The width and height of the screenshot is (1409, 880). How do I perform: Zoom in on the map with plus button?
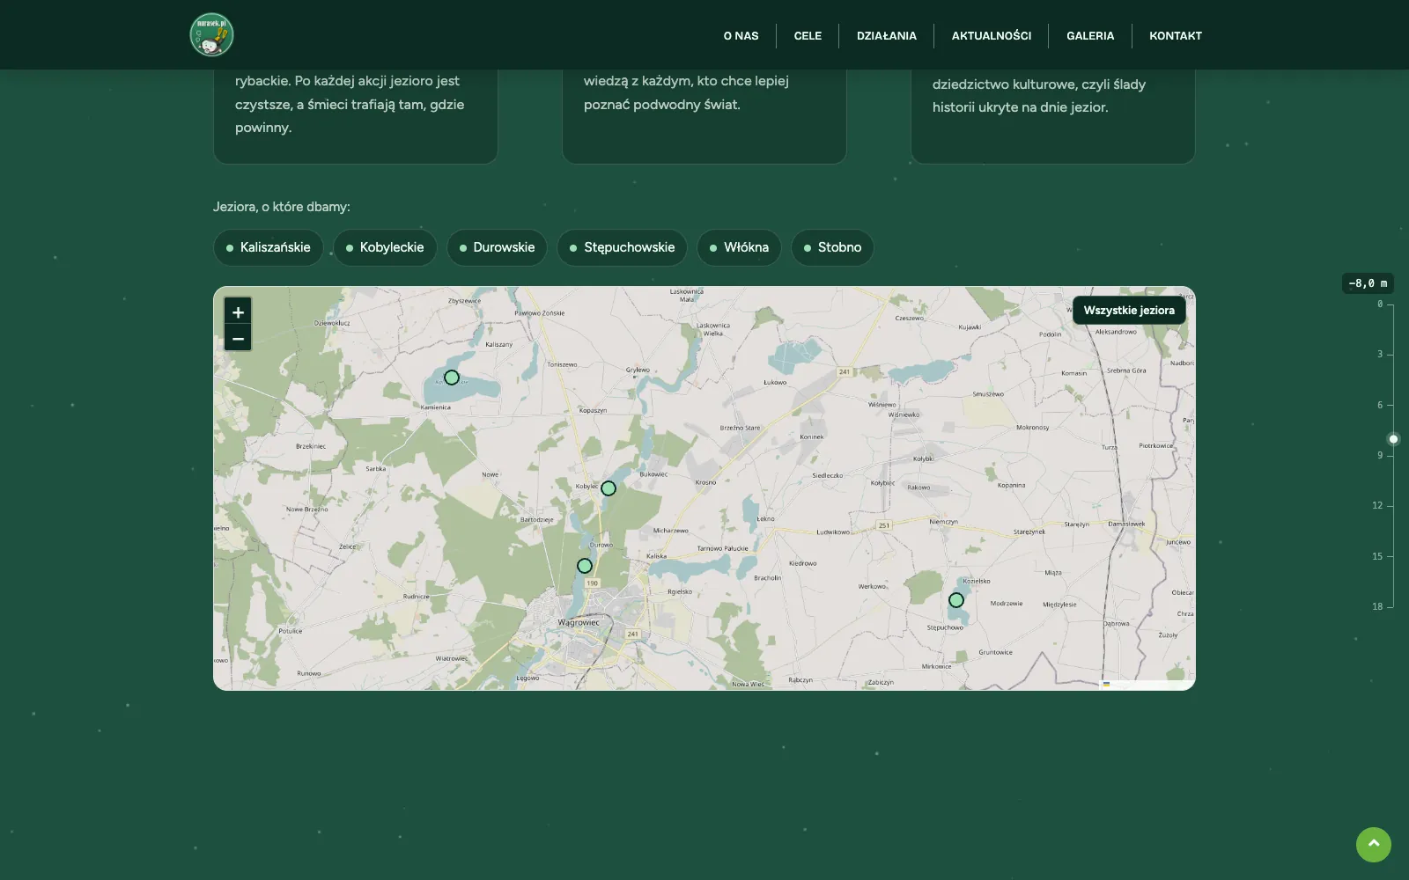[x=238, y=312]
